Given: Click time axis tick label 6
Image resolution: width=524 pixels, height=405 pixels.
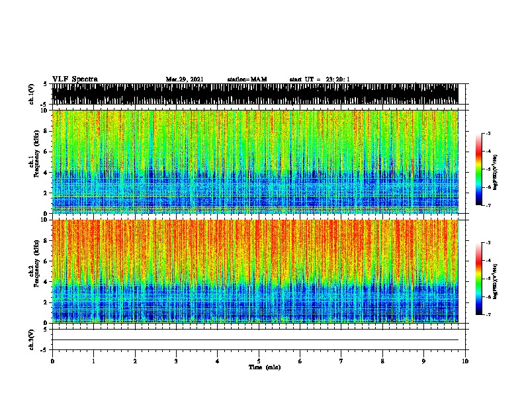Looking at the screenshot, I should [300, 361].
